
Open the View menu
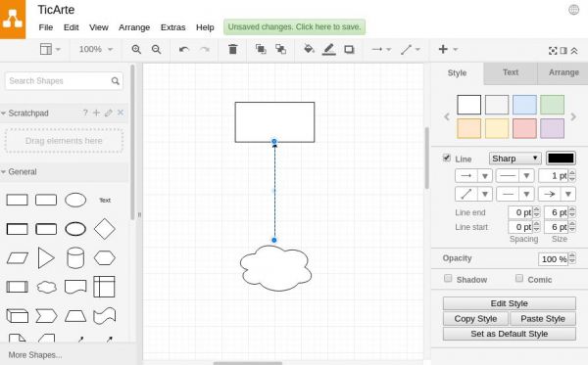coord(99,27)
